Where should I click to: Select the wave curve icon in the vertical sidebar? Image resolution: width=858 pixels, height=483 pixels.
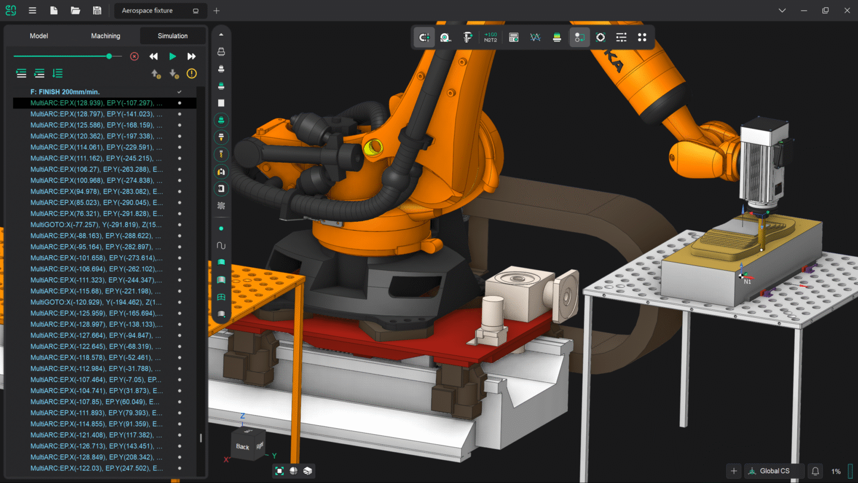coord(220,244)
